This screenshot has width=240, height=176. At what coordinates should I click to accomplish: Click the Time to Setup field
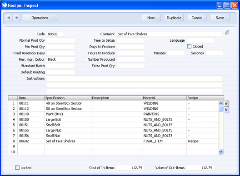(130, 40)
